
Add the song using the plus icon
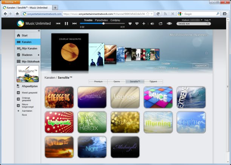[x=144, y=23]
